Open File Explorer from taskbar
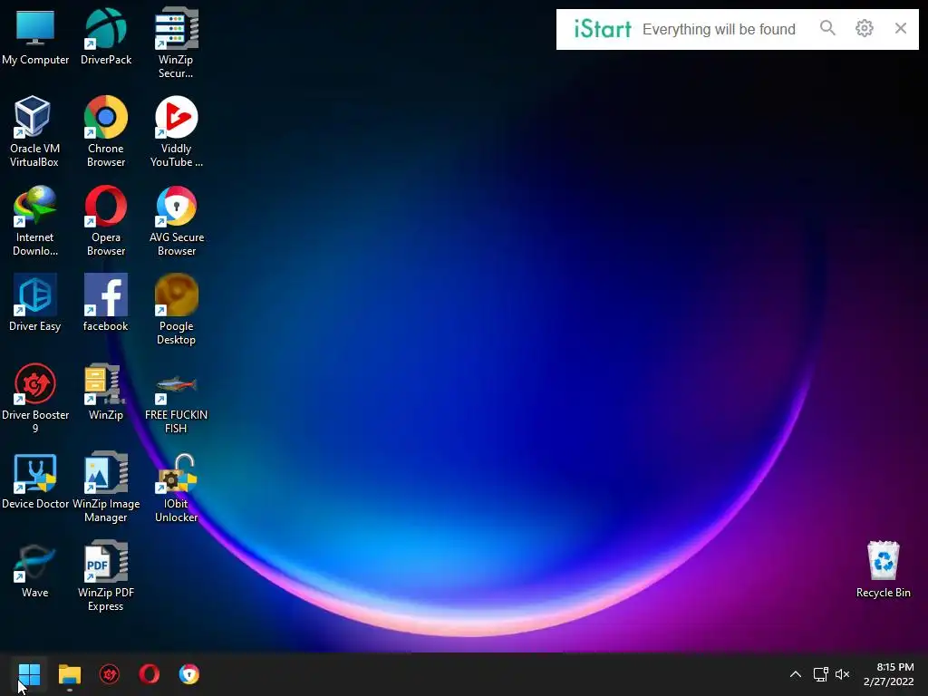Viewport: 928px width, 696px height. pyautogui.click(x=69, y=674)
